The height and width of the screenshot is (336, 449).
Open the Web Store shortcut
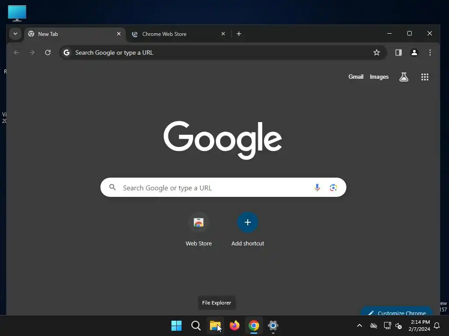pos(199,229)
